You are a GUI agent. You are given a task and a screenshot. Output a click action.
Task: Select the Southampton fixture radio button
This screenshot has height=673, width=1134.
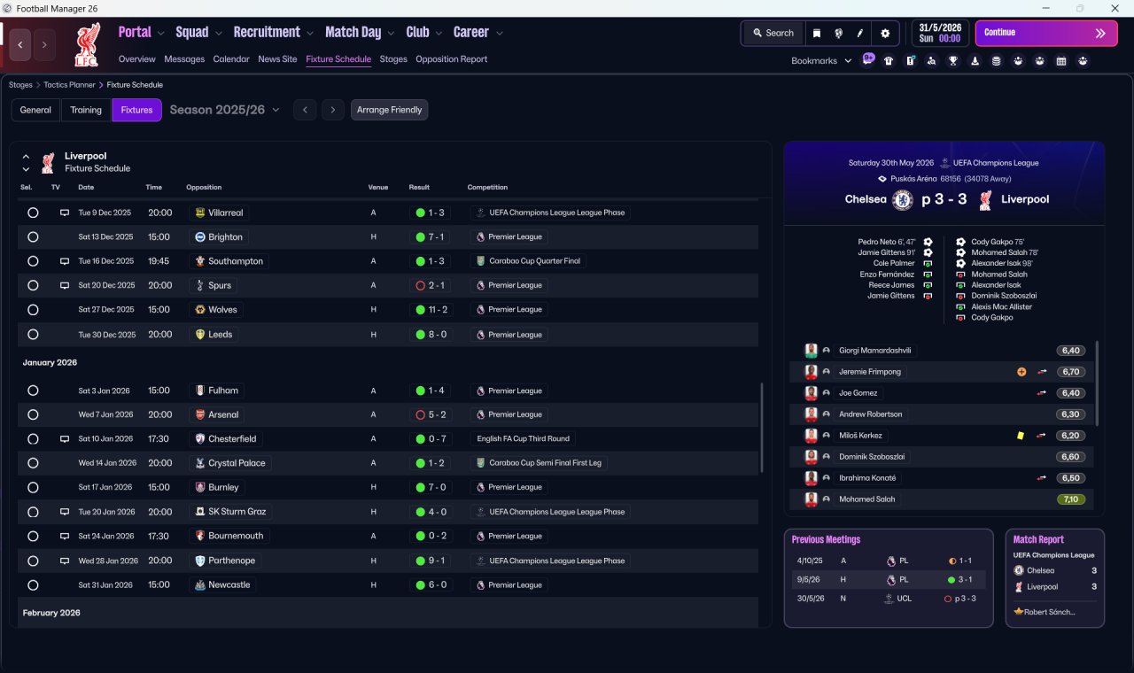point(33,261)
